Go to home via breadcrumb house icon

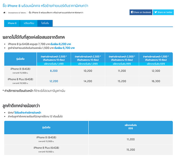tap(4, 13)
